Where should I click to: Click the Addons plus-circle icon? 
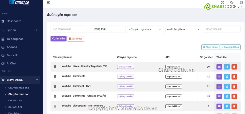click(3, 47)
